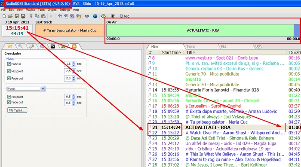
Task: Toggle the MIC microphone button
Action: 124,16
